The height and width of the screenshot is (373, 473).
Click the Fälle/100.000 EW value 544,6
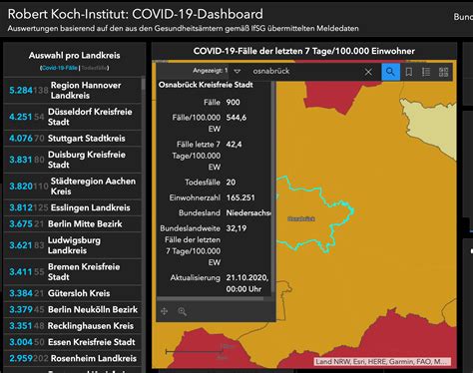tap(236, 118)
